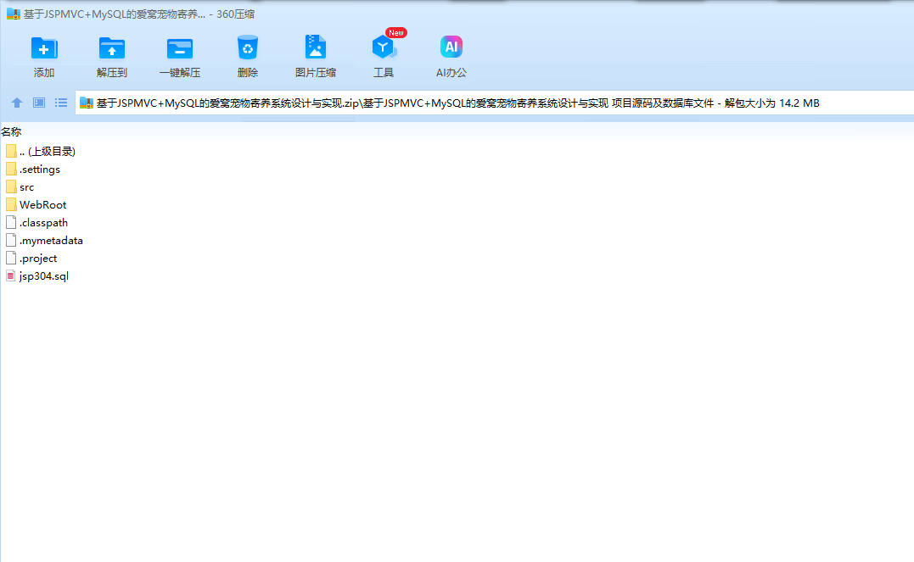Switch to list view icon

click(61, 103)
